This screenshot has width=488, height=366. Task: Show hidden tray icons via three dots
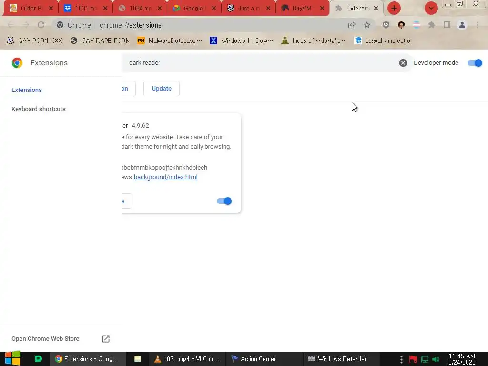coord(401,359)
